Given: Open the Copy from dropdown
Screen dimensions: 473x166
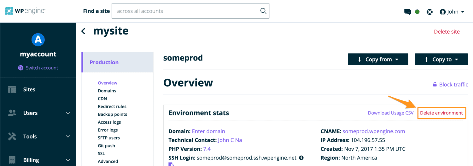Looking at the screenshot, I should point(378,59).
